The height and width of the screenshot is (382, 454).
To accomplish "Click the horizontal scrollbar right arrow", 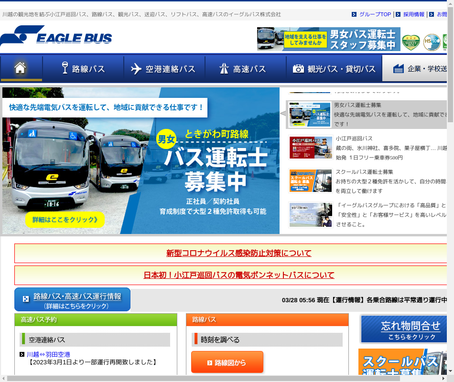I will click(x=443, y=378).
